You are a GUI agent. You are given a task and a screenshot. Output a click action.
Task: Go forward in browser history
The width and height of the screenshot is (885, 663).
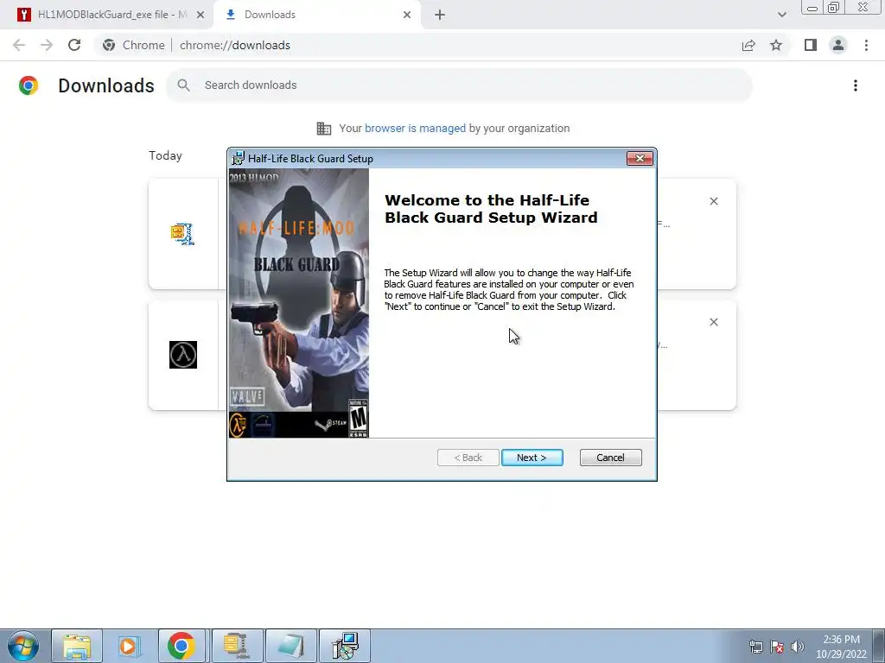click(47, 45)
